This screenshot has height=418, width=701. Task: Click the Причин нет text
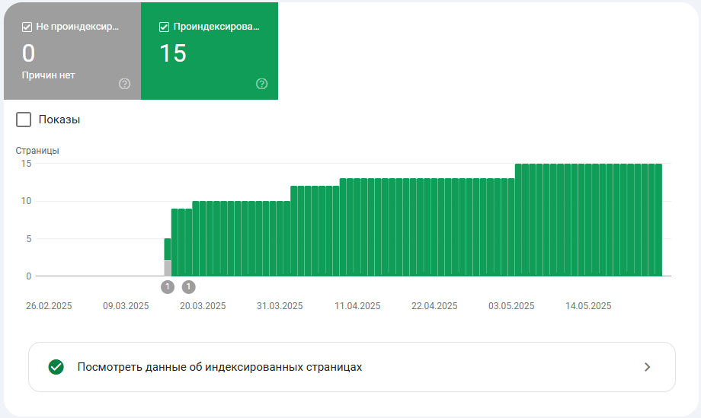tap(48, 75)
